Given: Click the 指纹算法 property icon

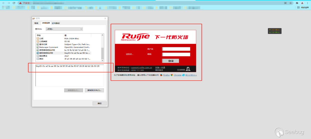Looking at the screenshot, I should point(38,56).
